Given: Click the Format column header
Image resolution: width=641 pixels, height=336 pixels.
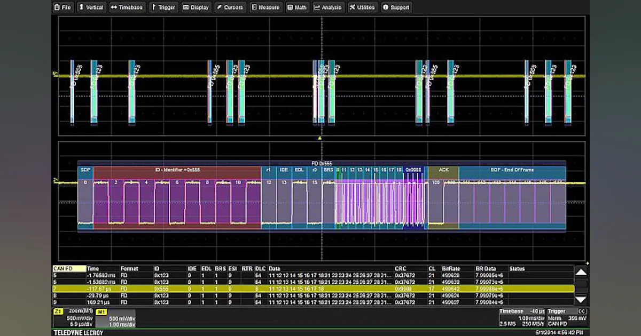Looking at the screenshot, I should point(129,269).
